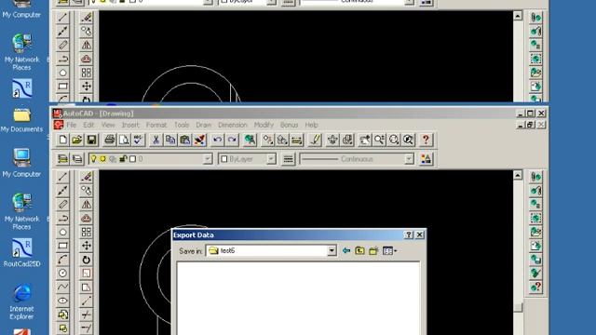This screenshot has height=335, width=596.
Task: Select Mirror tool in lower modify toolbar
Action: [x=87, y=205]
